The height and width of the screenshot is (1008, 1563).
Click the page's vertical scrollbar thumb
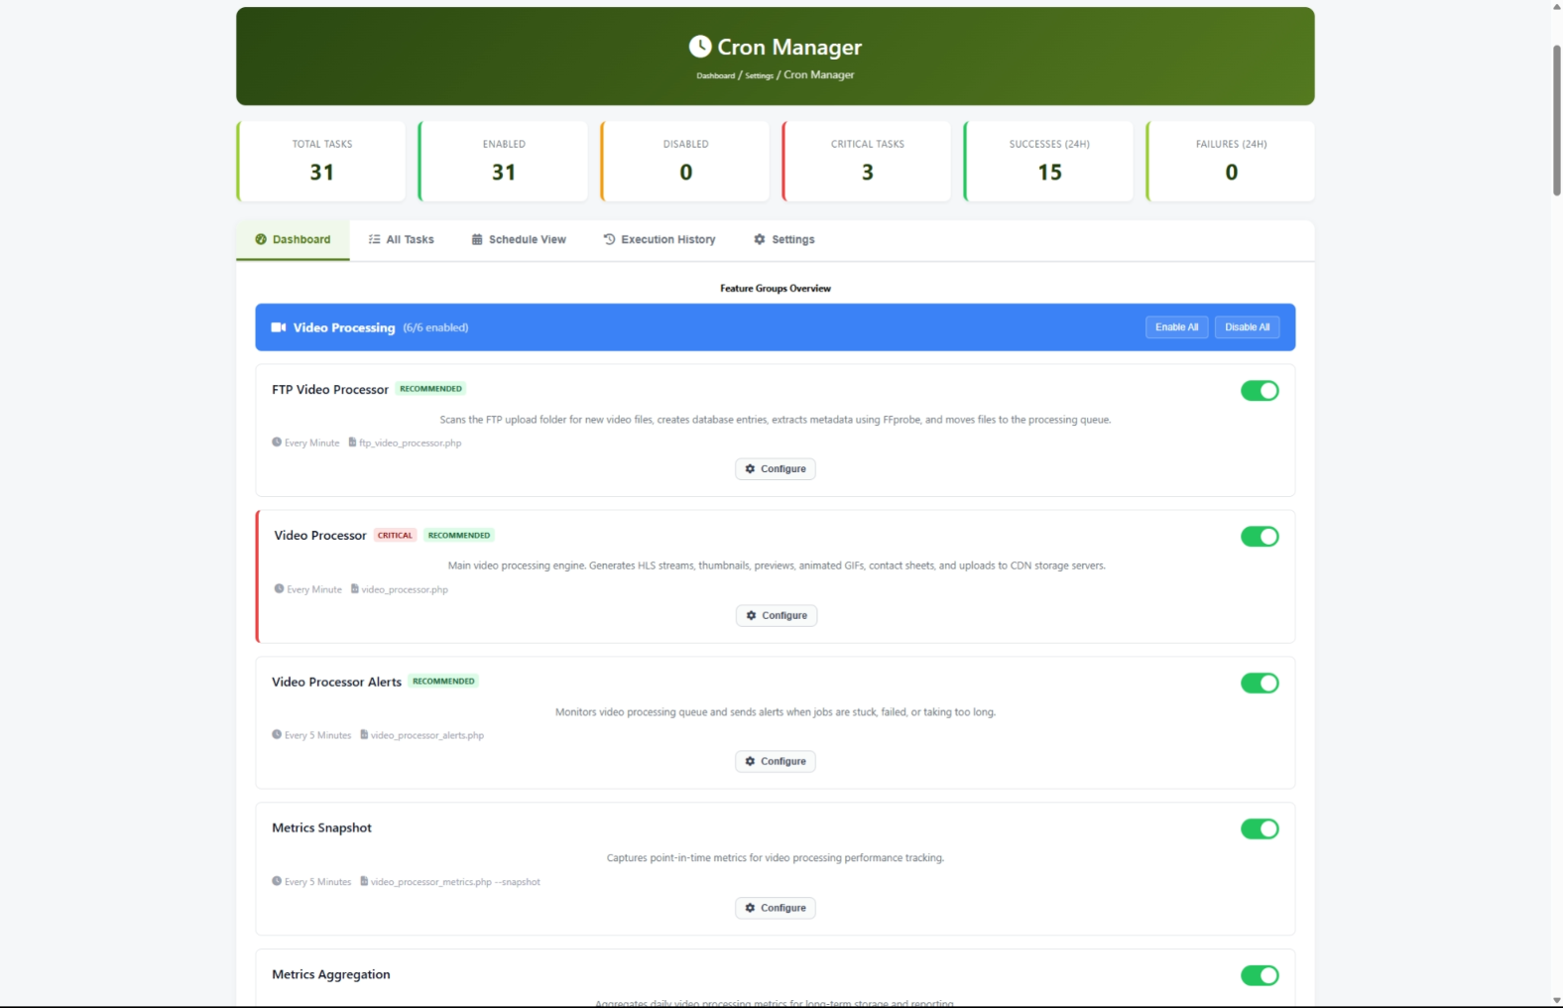pos(1556,119)
